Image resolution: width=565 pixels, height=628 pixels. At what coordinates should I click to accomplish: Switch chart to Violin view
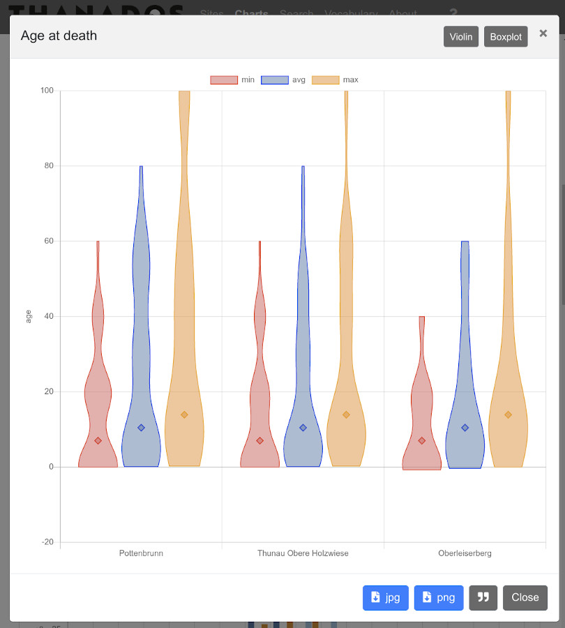point(460,37)
